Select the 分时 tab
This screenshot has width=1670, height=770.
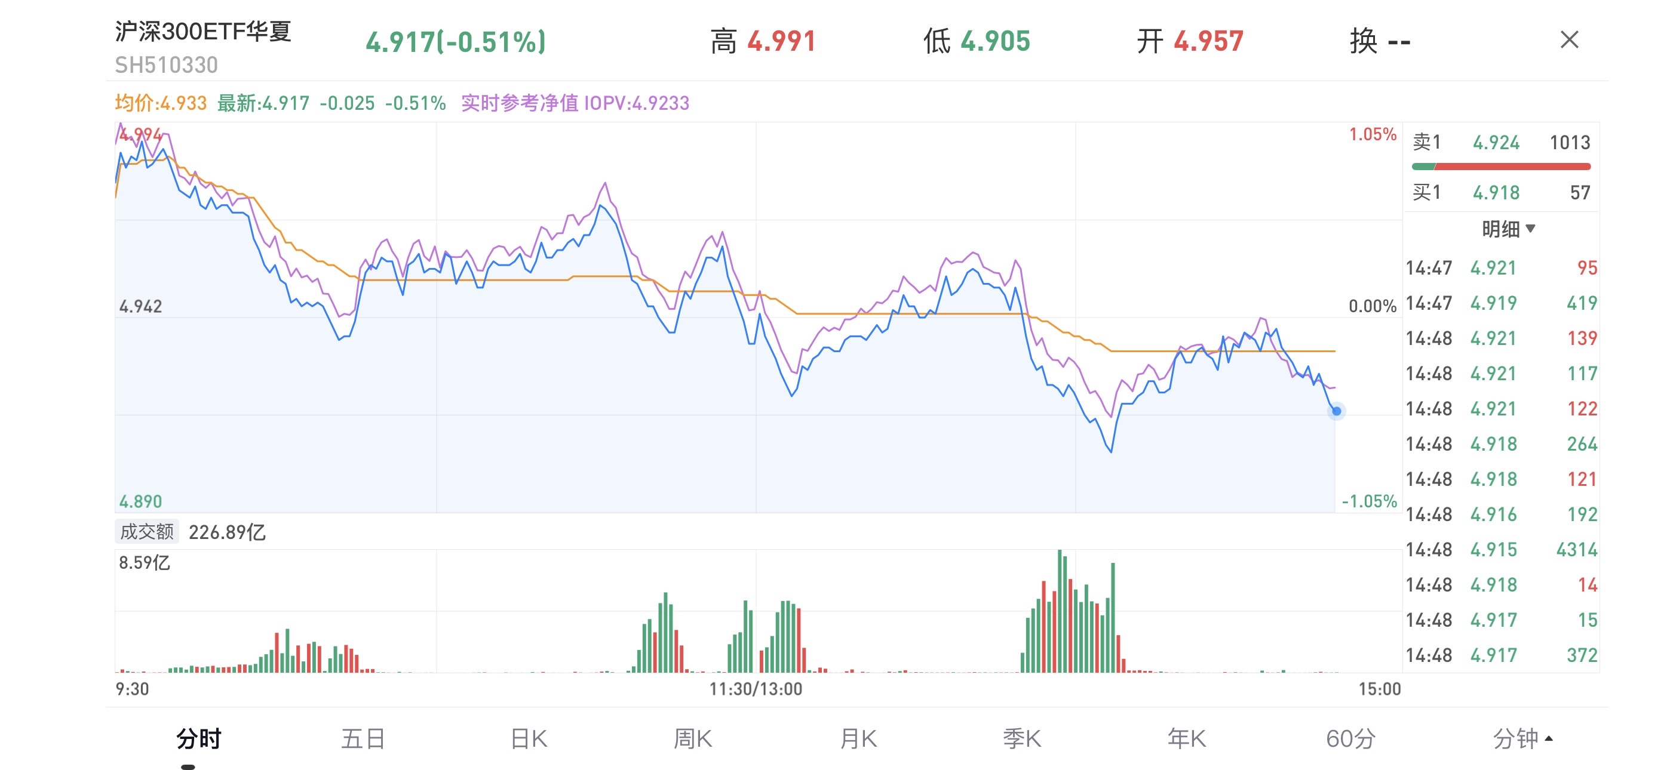(198, 738)
